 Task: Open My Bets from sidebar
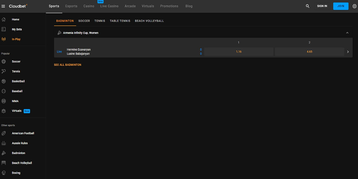click(4, 30)
